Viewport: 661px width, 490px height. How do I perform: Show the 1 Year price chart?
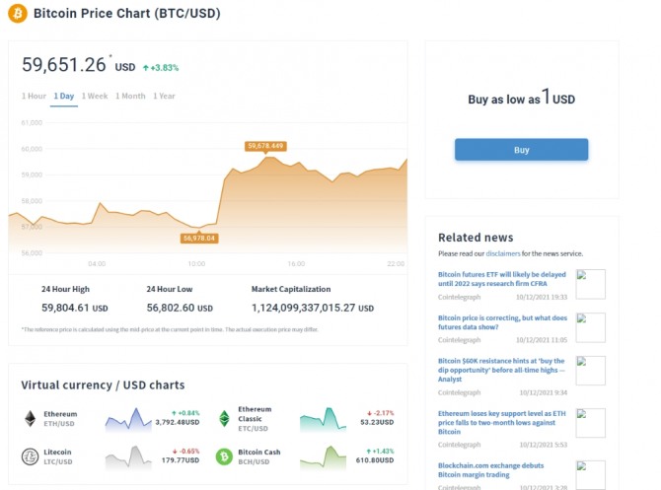(164, 96)
